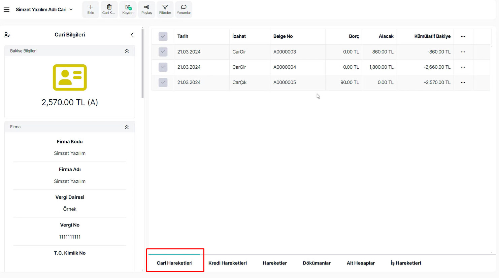The image size is (499, 278).
Task: Collapse the Bakiye Bilgileri section
Action: click(x=127, y=51)
